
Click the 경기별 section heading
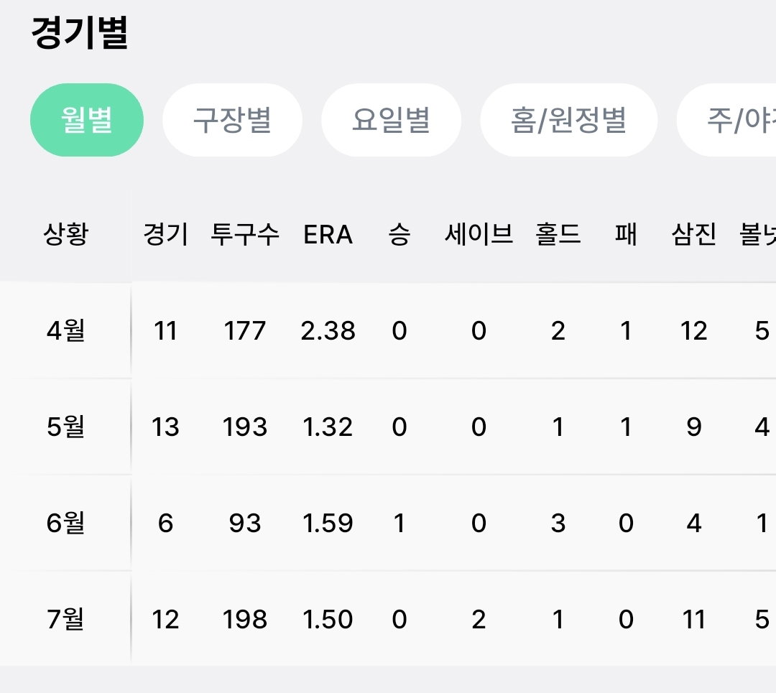point(80,32)
